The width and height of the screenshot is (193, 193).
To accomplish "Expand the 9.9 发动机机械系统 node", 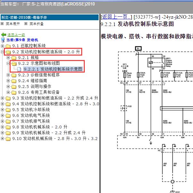I will [x=2, y=133].
